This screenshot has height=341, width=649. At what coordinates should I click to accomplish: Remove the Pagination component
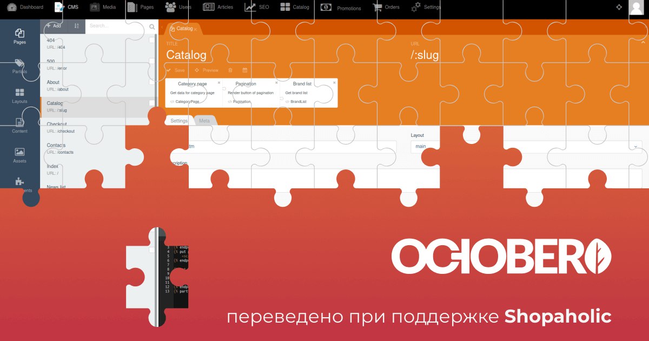pos(276,83)
